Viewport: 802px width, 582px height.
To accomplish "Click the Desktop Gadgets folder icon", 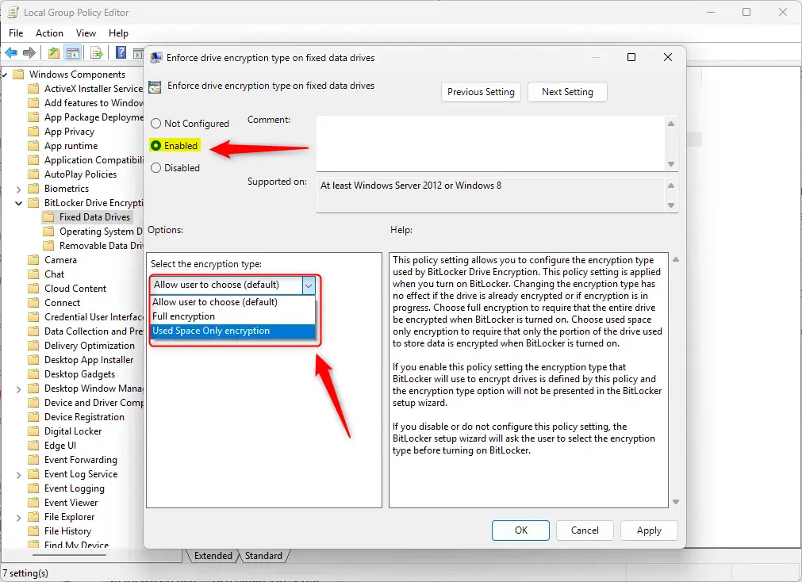I will coord(33,374).
